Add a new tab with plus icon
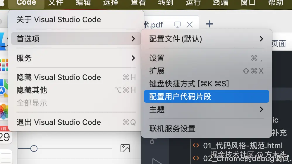The height and width of the screenshot is (164, 292). (209, 24)
